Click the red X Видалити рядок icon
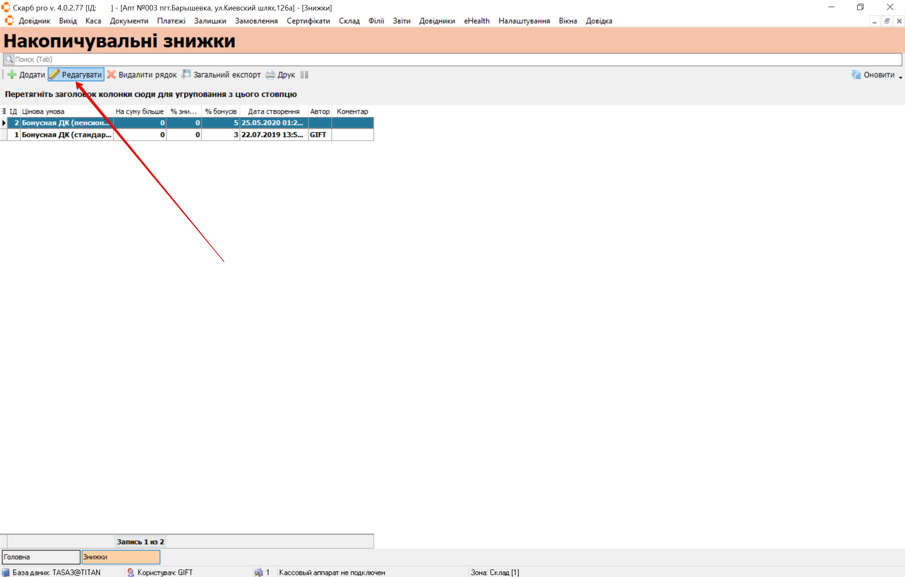905x577 pixels. pos(111,75)
